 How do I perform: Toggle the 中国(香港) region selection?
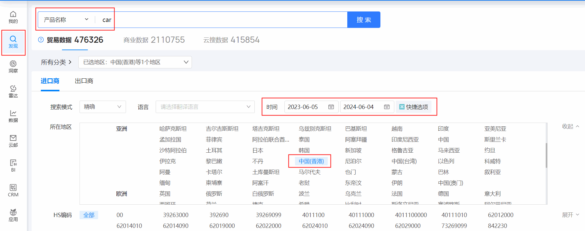[x=311, y=161]
